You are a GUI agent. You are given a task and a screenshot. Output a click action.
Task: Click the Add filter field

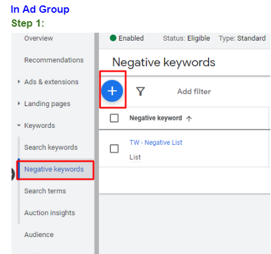tap(194, 92)
